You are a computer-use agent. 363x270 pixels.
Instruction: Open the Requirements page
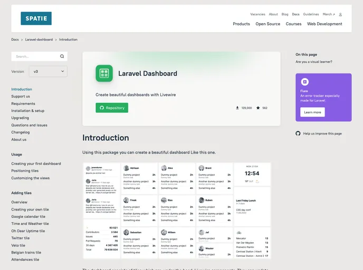click(23, 104)
